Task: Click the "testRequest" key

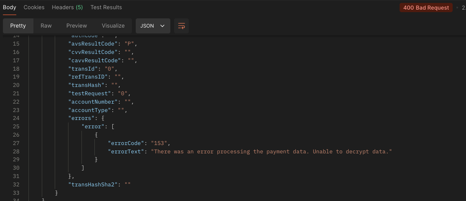Action: [x=90, y=94]
